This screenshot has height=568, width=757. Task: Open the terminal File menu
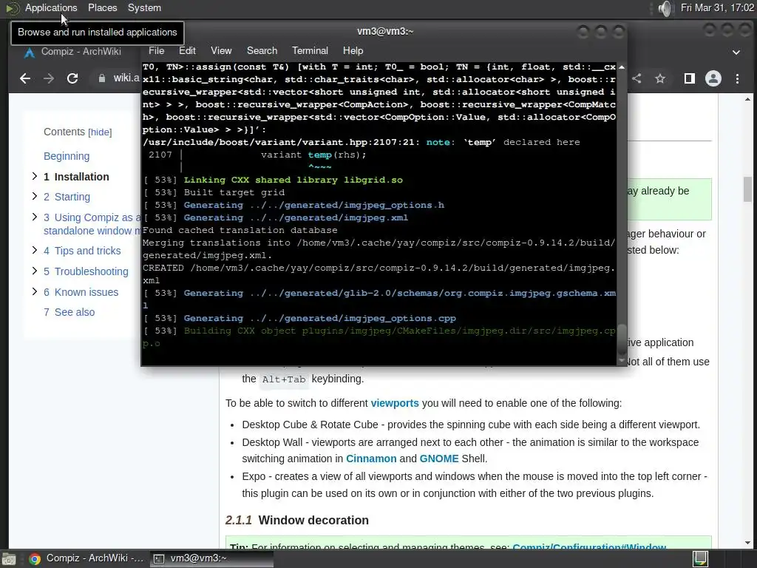point(157,51)
